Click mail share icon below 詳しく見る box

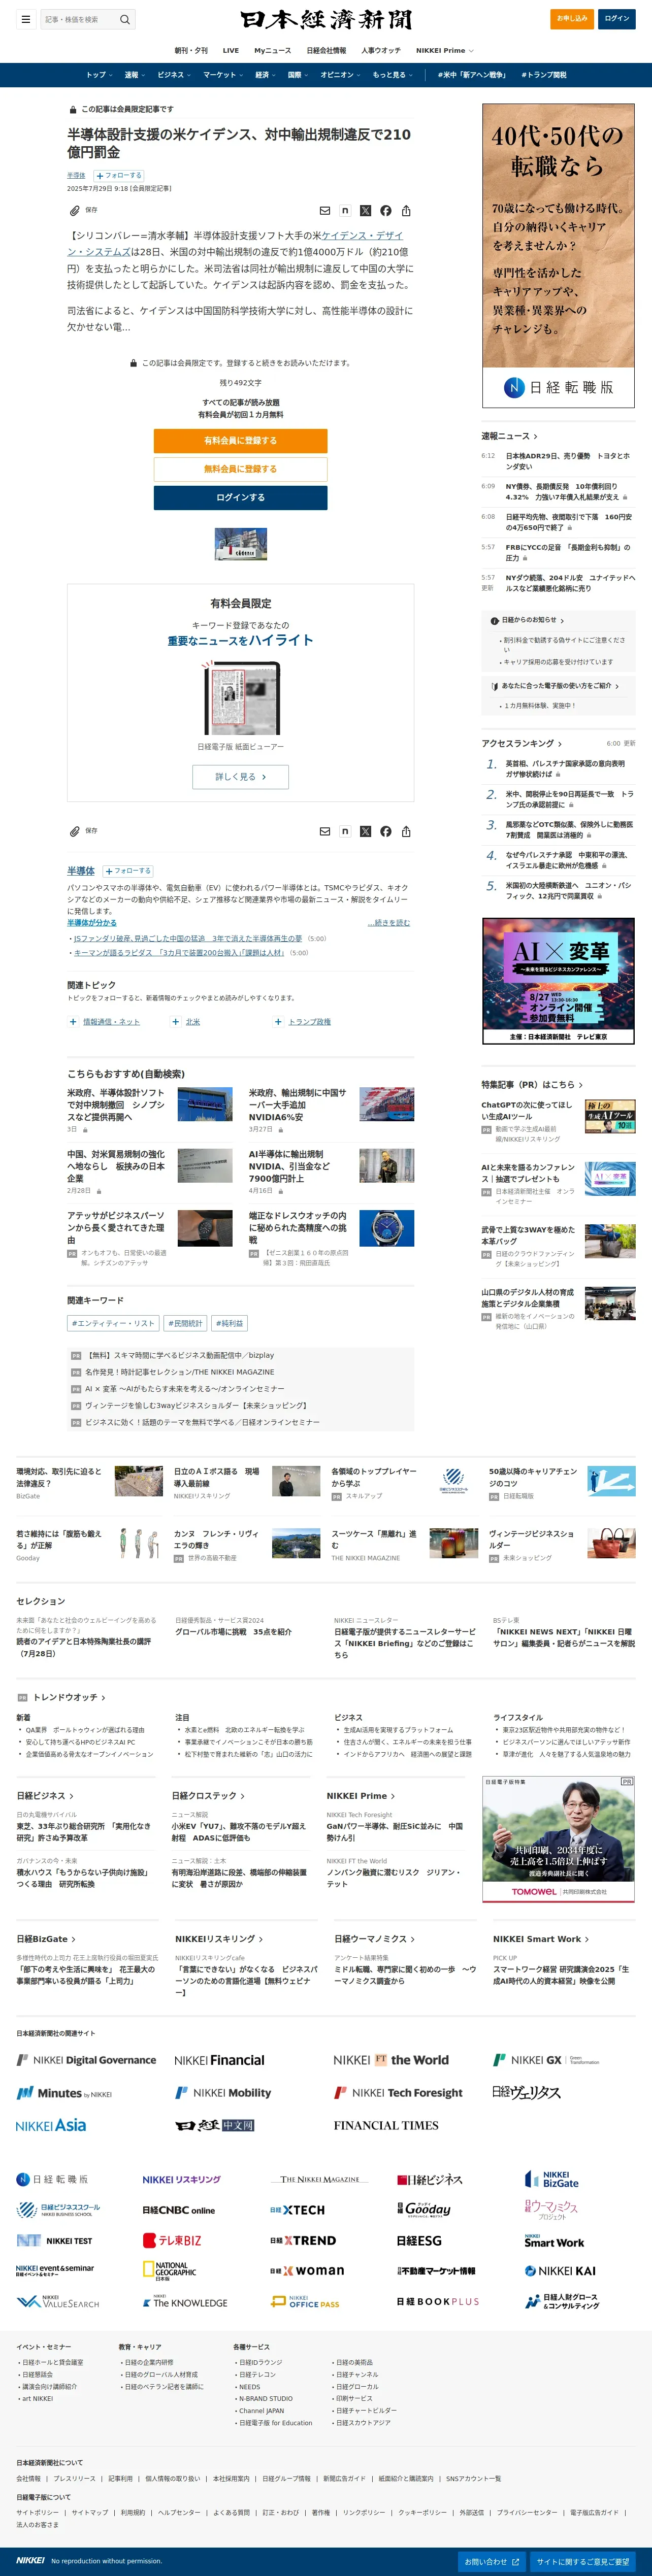point(324,832)
